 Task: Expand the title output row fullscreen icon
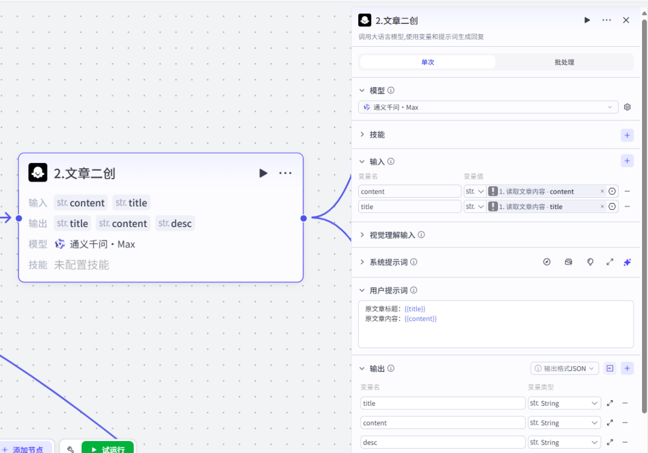(x=610, y=403)
